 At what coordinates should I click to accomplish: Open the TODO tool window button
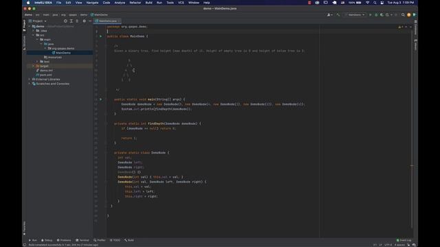coord(115,240)
